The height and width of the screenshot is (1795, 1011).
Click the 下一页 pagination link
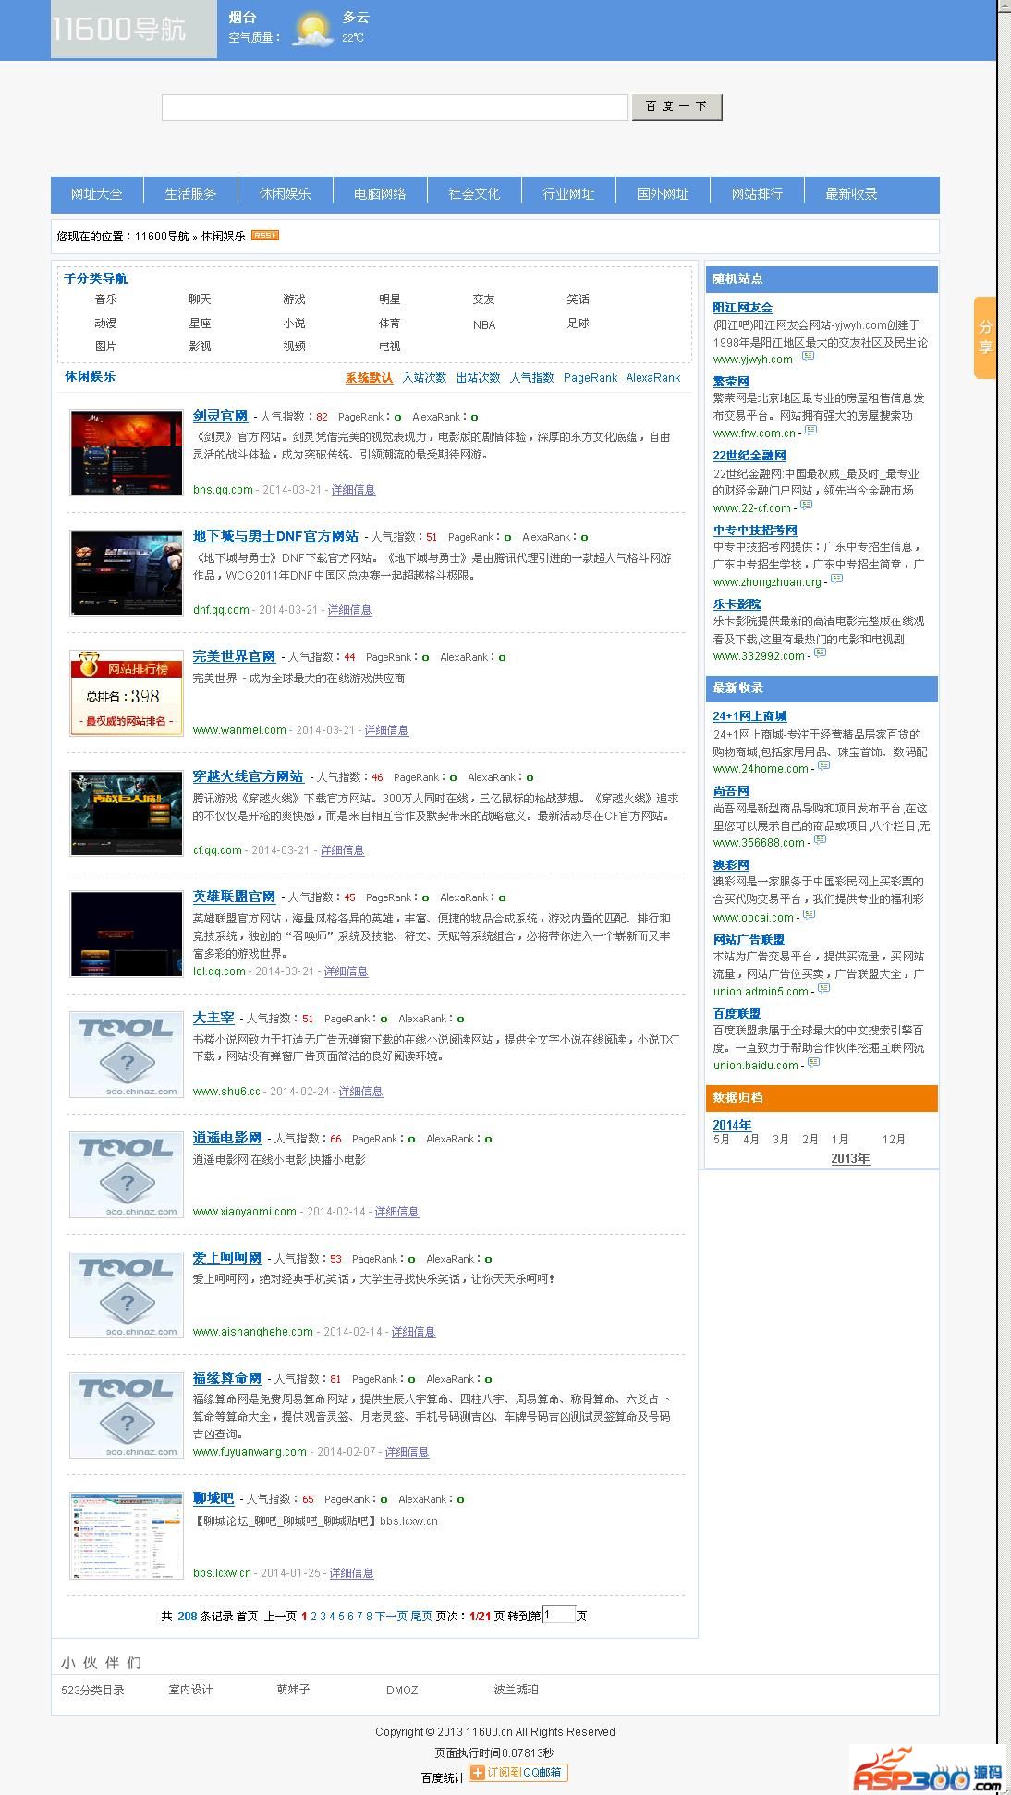point(391,1617)
